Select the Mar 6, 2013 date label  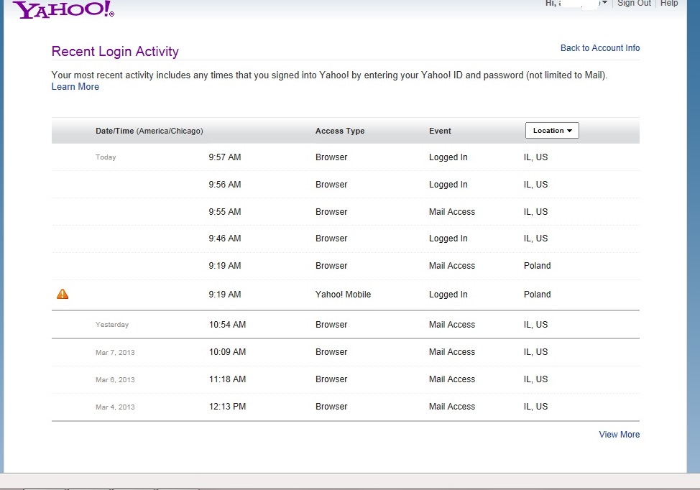coord(115,379)
